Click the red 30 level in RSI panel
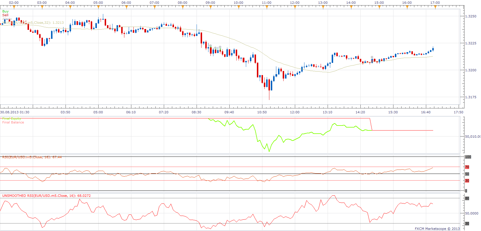Viewport: 481px width, 231px height. point(467,181)
